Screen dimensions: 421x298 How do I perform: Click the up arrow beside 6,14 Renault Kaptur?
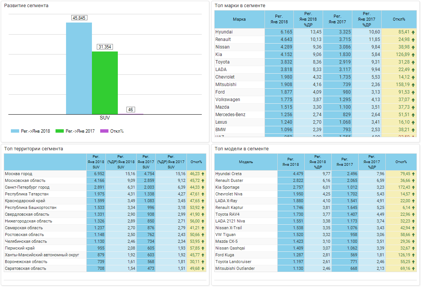pos(413,208)
